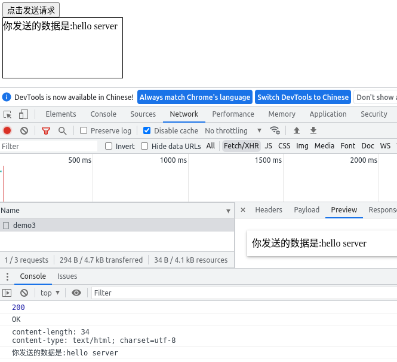Click 1 / 3 requests status text

coord(26,260)
